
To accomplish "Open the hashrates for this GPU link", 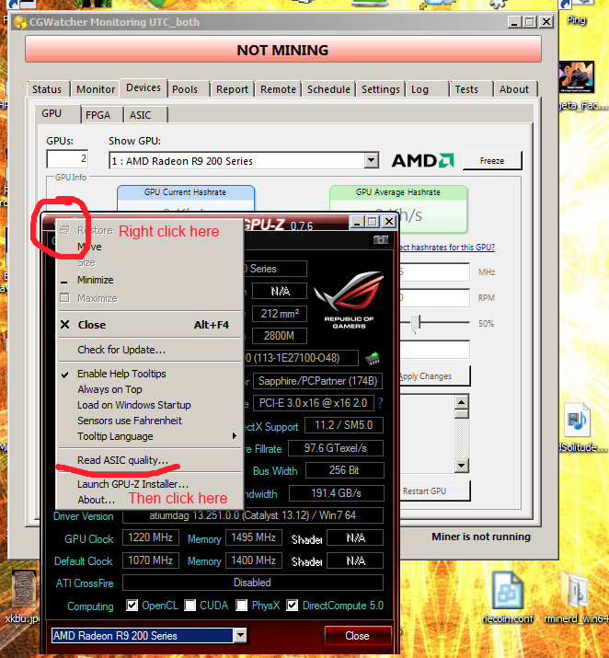I will (x=447, y=248).
